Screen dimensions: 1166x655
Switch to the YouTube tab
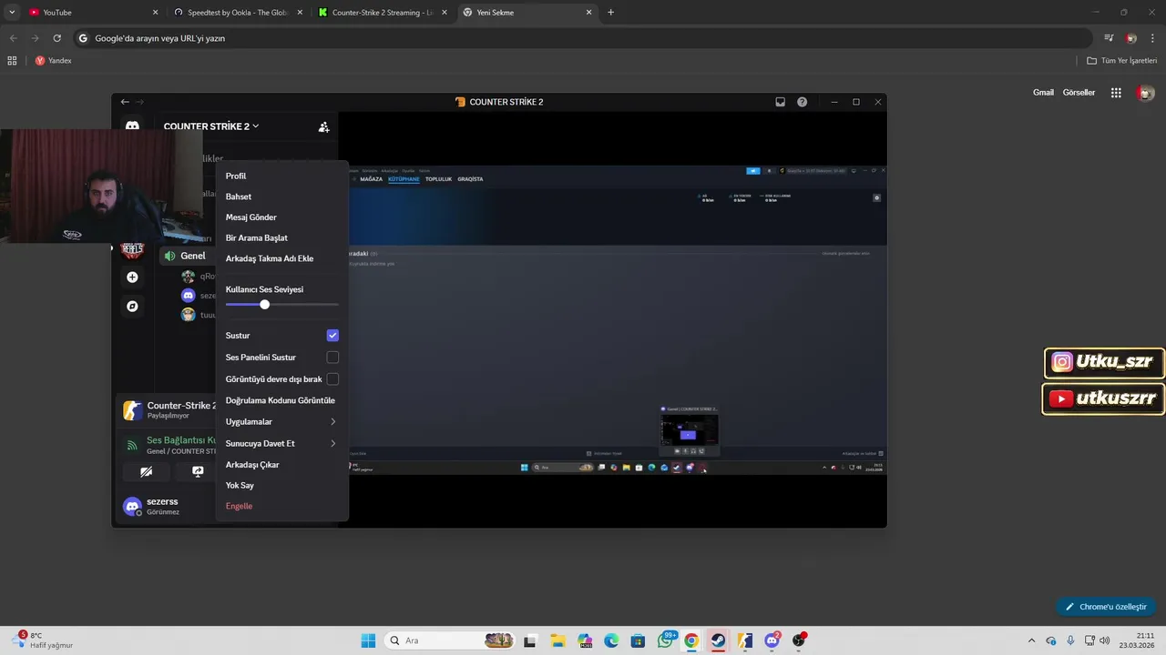pos(95,13)
